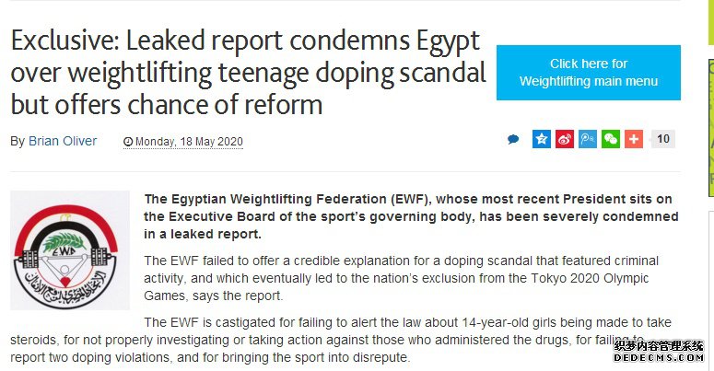
Task: Share article on Sina Weibo
Action: click(565, 139)
